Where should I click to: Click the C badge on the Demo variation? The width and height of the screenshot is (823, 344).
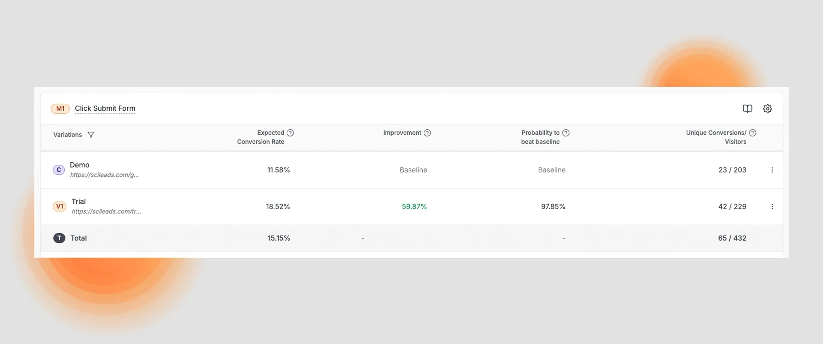pos(58,169)
